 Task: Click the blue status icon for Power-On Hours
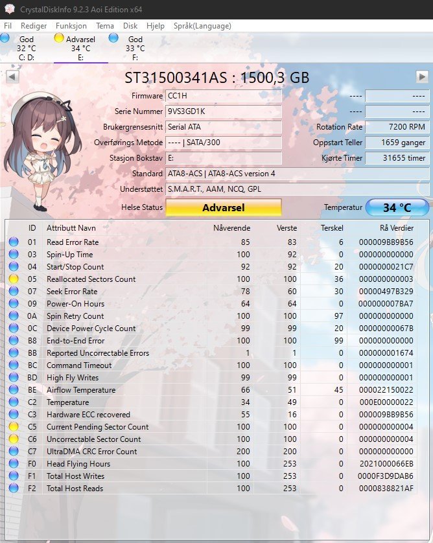(14, 303)
